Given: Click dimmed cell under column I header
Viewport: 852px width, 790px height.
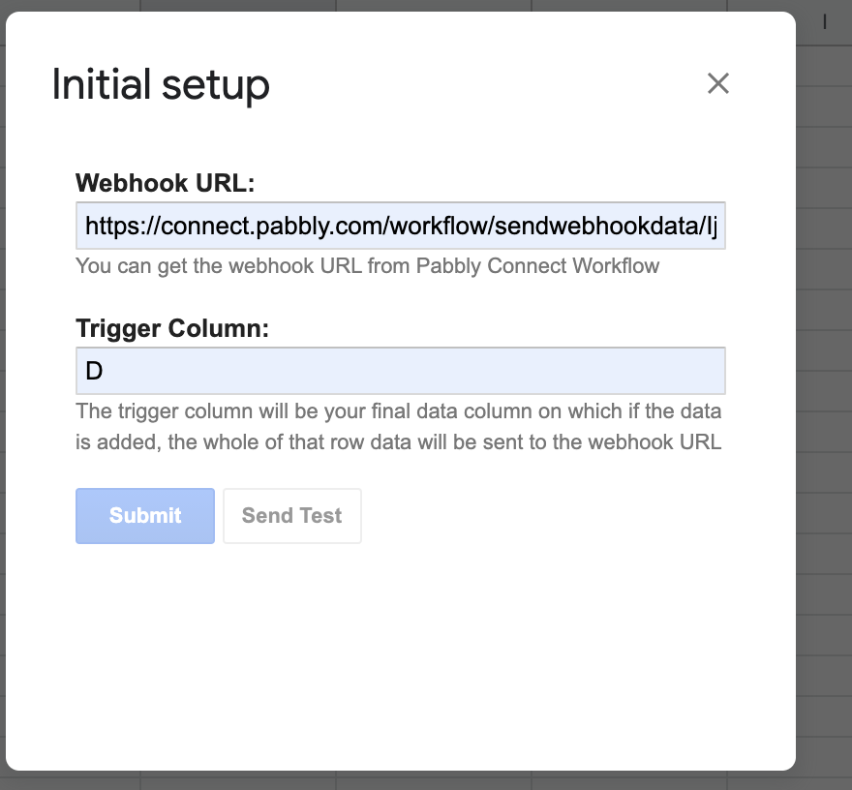Looking at the screenshot, I should coord(824,65).
